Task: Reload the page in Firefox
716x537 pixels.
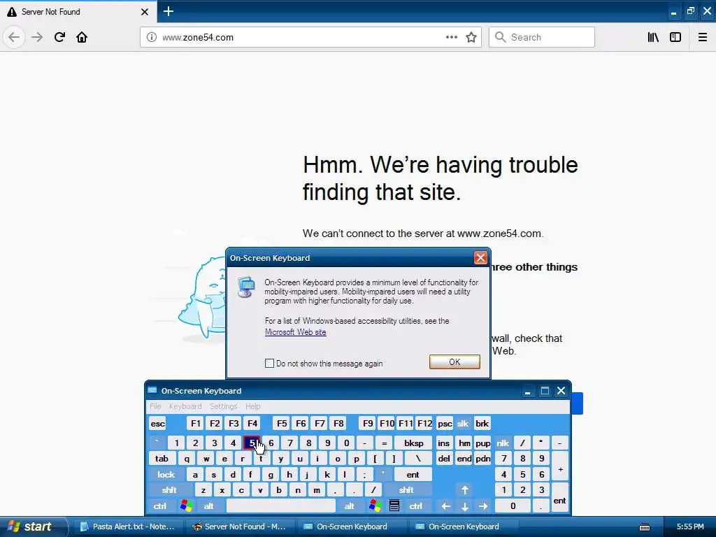Action: tap(59, 37)
